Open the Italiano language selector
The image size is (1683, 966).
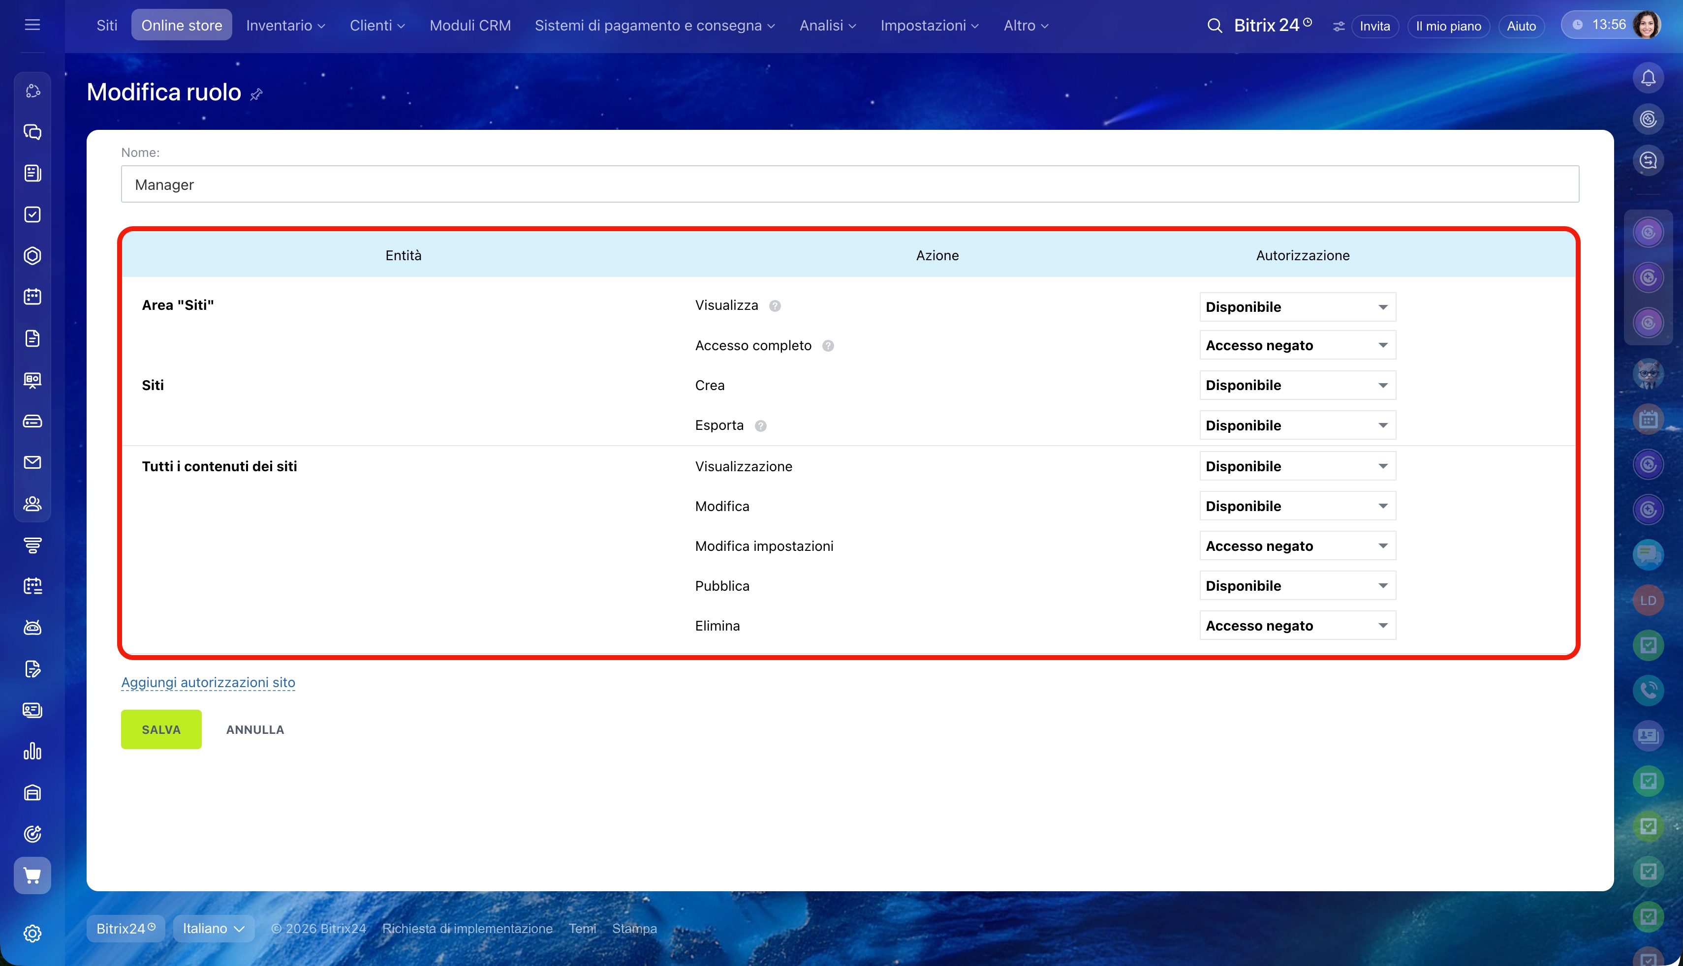213,928
